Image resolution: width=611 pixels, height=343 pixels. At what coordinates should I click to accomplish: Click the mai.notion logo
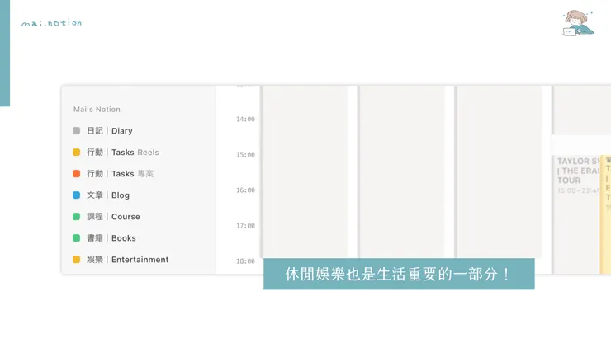coord(51,23)
